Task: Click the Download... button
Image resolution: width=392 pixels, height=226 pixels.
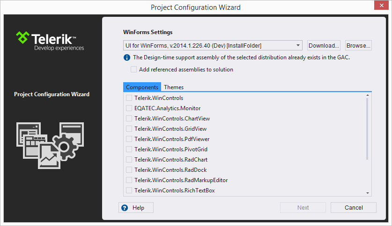Action: click(x=324, y=46)
